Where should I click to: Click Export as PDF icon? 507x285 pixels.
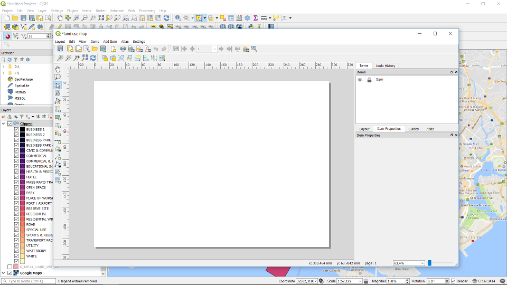[x=148, y=49]
